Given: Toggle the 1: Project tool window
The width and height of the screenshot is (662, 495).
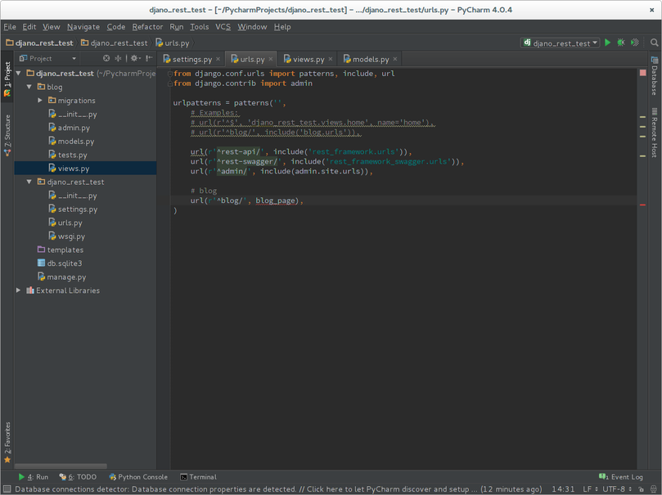Looking at the screenshot, I should click(7, 79).
